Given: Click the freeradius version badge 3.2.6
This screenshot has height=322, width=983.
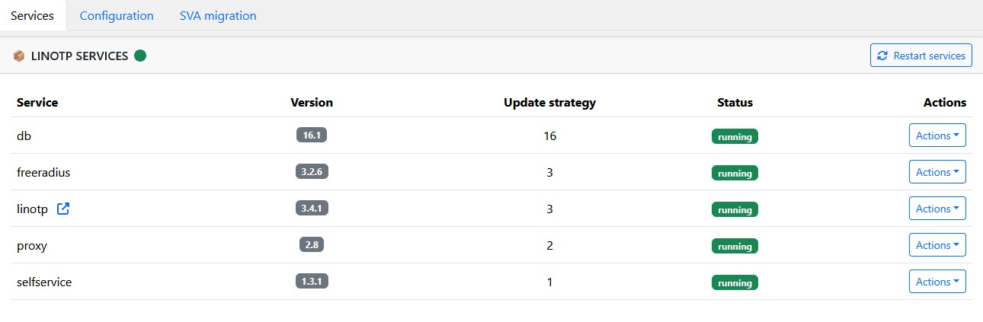Looking at the screenshot, I should [312, 172].
